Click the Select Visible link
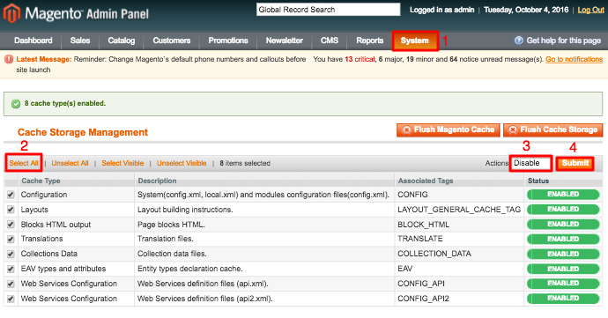Image resolution: width=608 pixels, height=318 pixels. click(122, 163)
